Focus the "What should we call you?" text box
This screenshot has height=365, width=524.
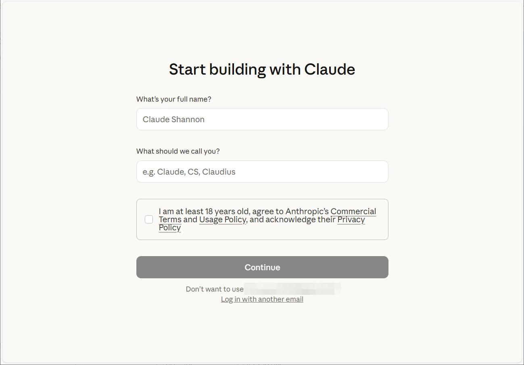[262, 172]
